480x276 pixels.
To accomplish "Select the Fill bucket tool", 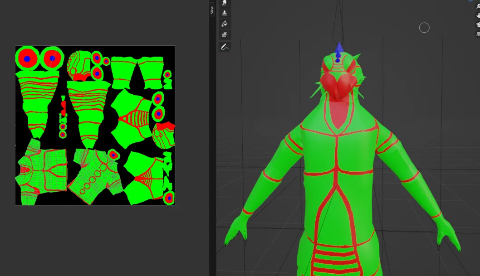I will point(225,24).
